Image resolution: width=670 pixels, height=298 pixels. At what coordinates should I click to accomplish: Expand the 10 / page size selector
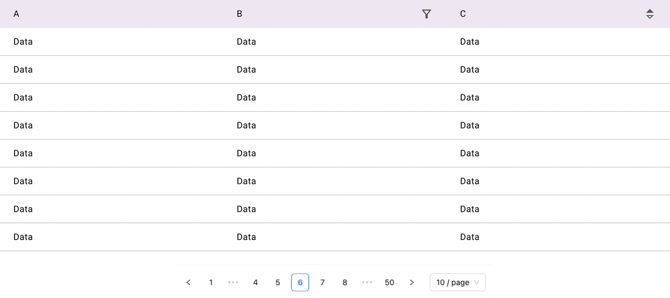pos(458,282)
